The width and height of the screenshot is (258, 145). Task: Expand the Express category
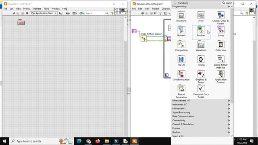click(x=201, y=128)
